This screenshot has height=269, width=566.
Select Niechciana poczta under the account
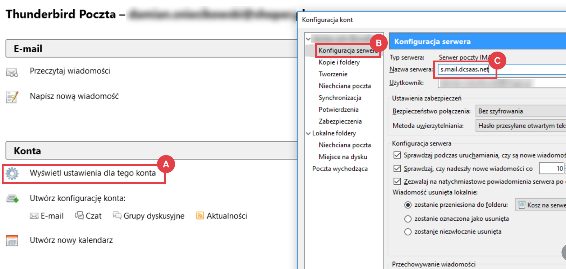[345, 86]
